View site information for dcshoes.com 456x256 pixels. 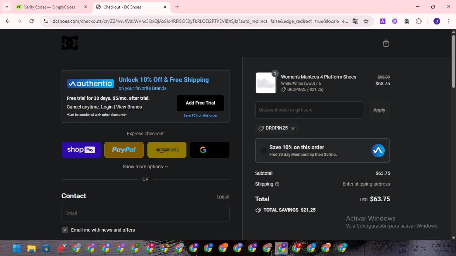click(x=46, y=21)
